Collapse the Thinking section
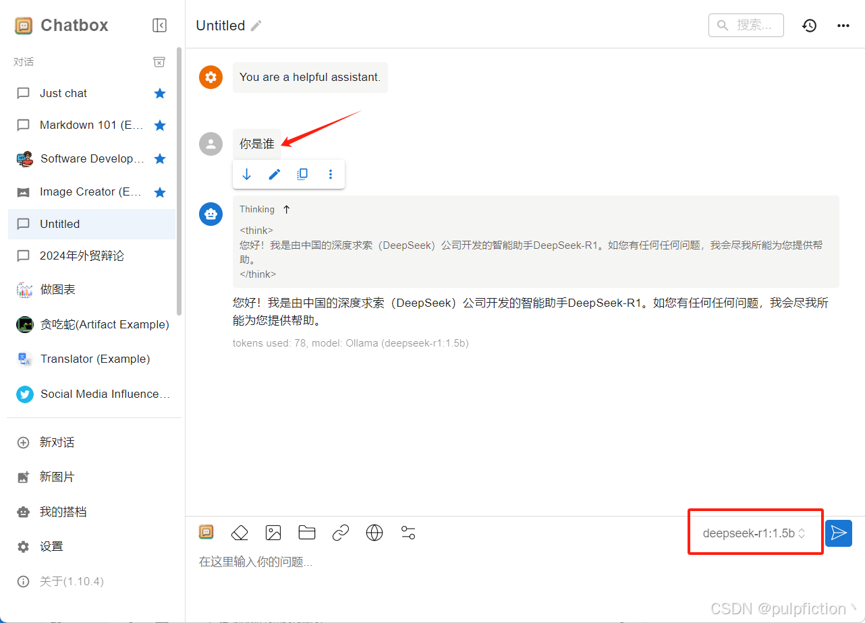The image size is (865, 623). click(286, 209)
